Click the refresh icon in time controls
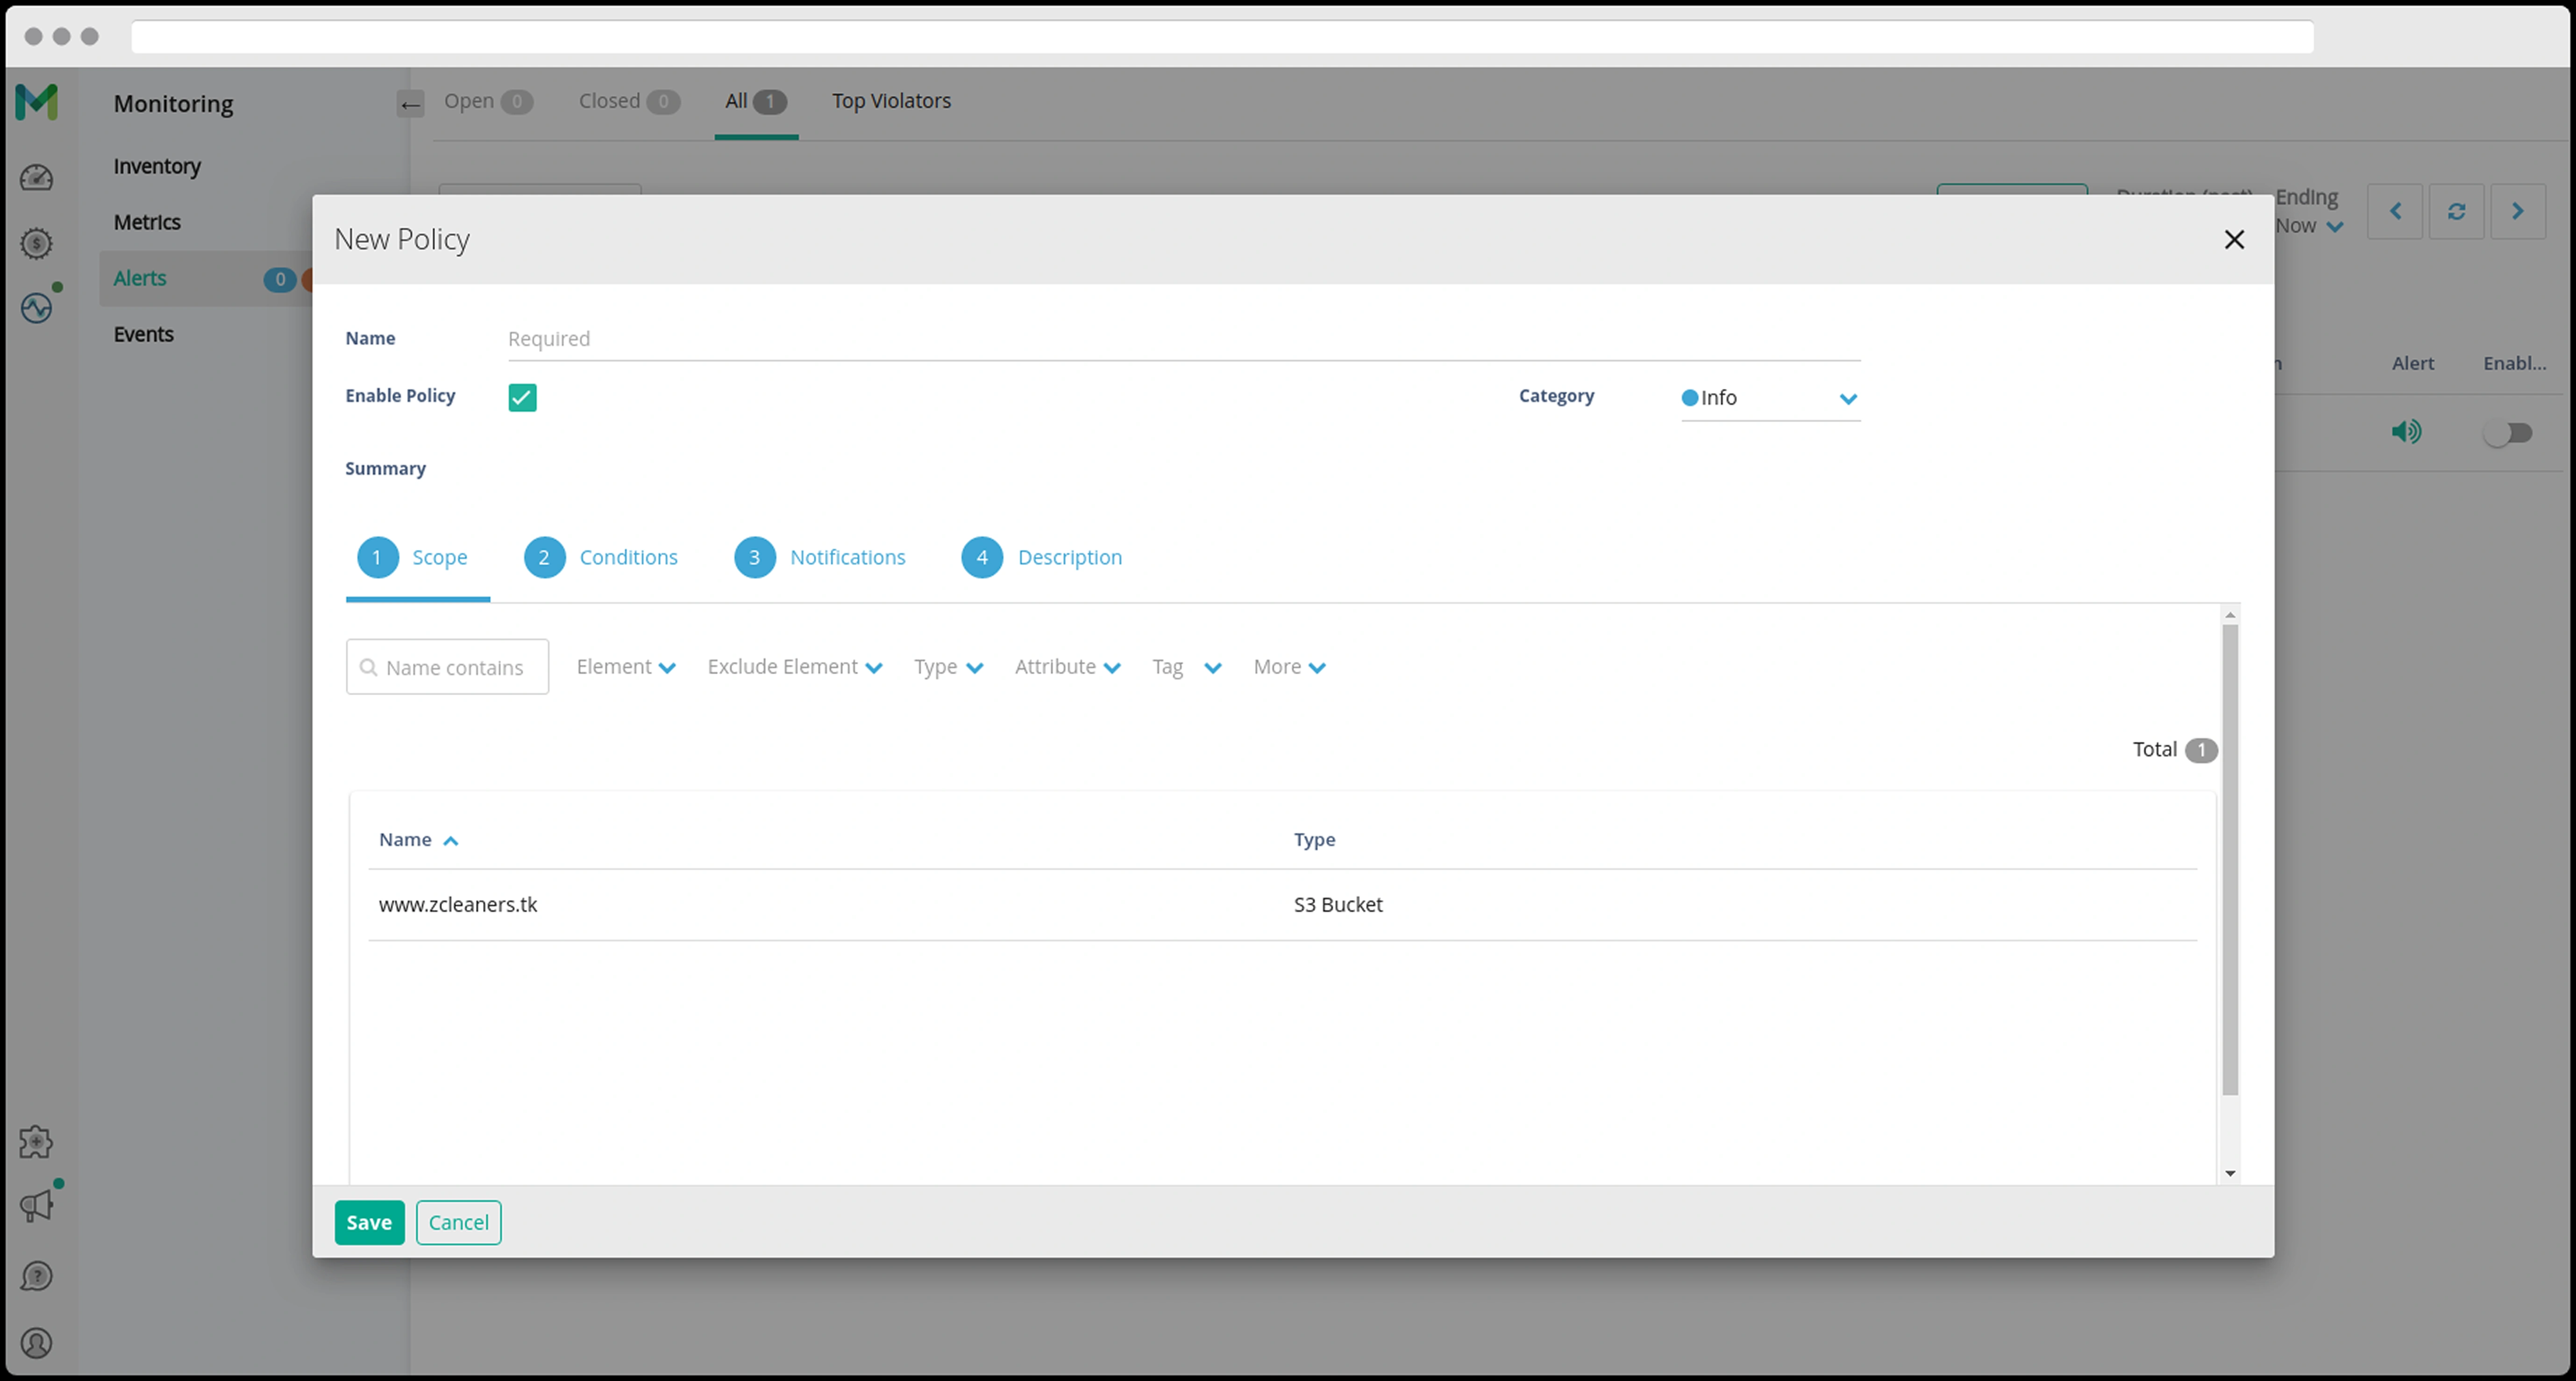Viewport: 2576px width, 1381px height. tap(2456, 211)
